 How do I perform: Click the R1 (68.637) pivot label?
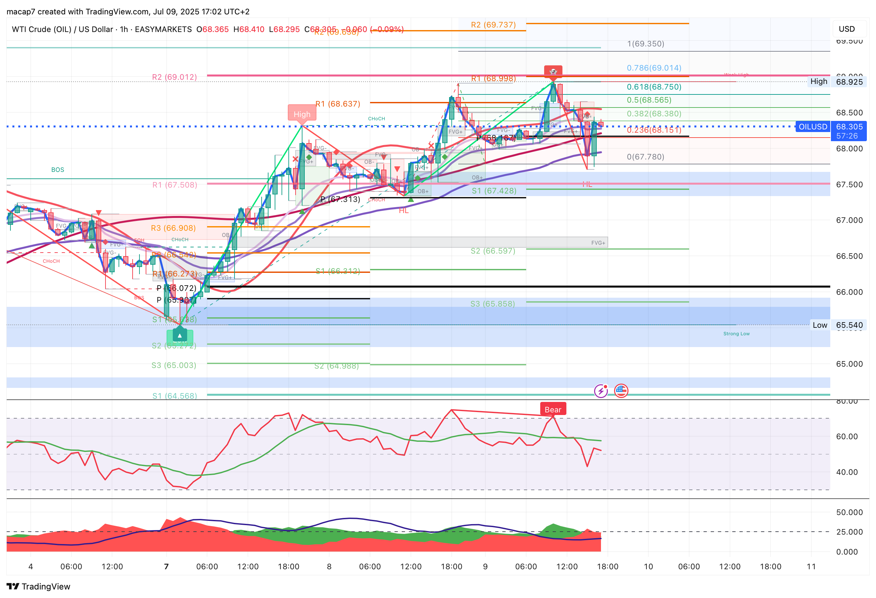338,104
